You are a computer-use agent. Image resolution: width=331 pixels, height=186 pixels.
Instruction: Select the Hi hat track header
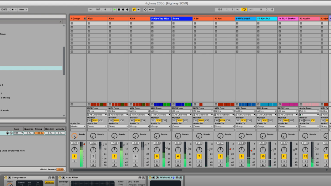(x=224, y=19)
